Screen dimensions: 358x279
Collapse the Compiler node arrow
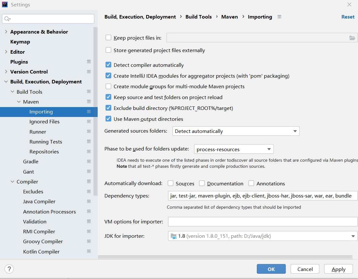(x=12, y=182)
